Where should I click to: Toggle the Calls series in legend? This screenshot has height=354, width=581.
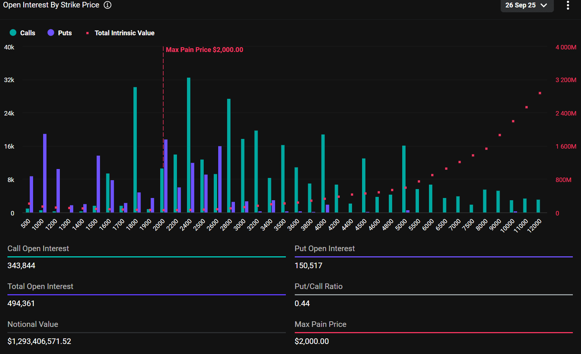[x=27, y=33]
